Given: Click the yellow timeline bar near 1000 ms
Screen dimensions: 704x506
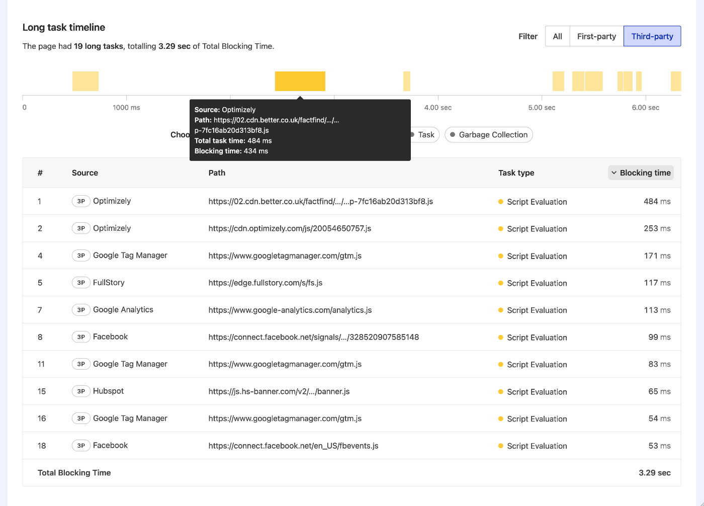Looking at the screenshot, I should point(85,81).
